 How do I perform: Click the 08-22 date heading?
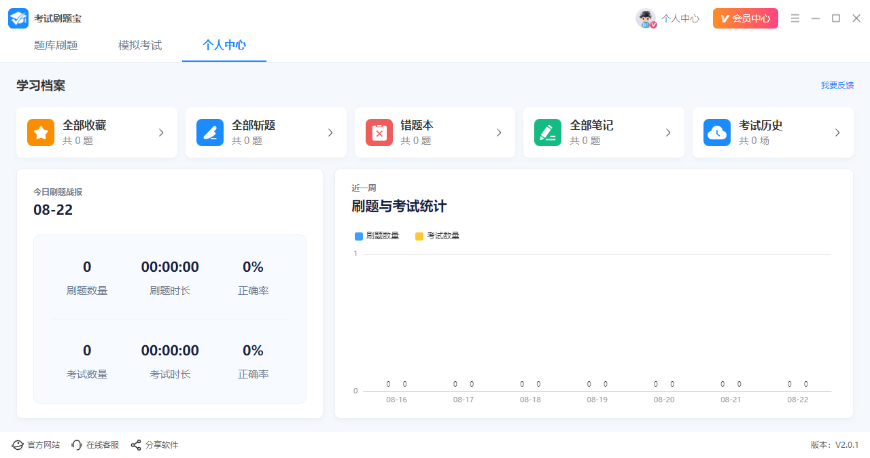tap(53, 210)
